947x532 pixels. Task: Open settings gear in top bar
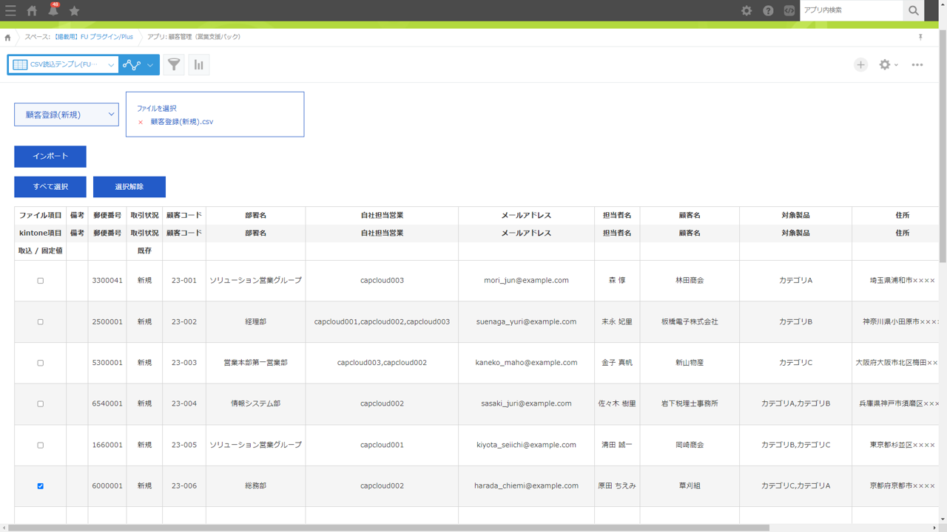pyautogui.click(x=747, y=10)
